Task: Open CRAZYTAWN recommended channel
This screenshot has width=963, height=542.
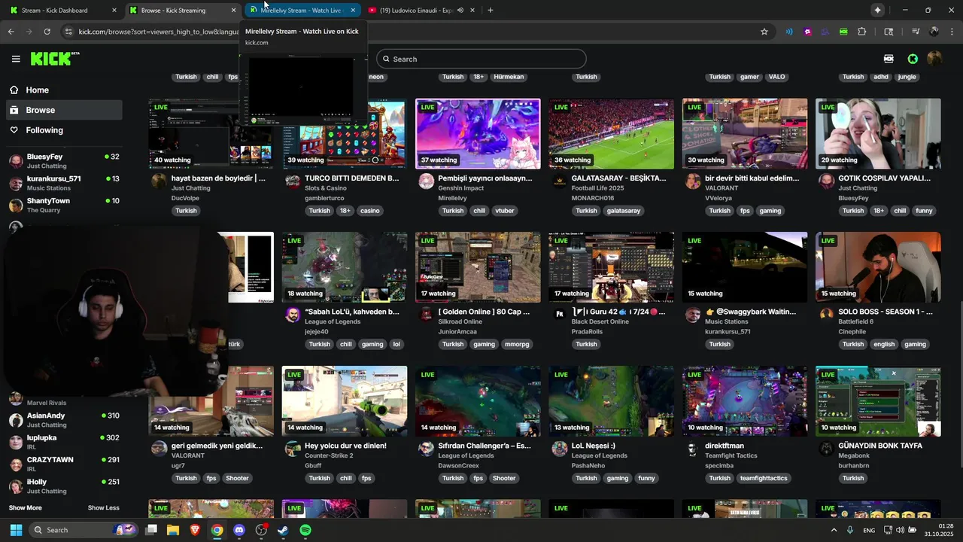Action: 64,464
